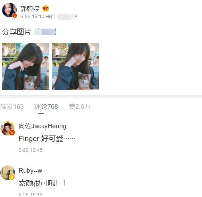
Task: Click the verified badge on 向佐's avatar
Action: pyautogui.click(x=12, y=132)
